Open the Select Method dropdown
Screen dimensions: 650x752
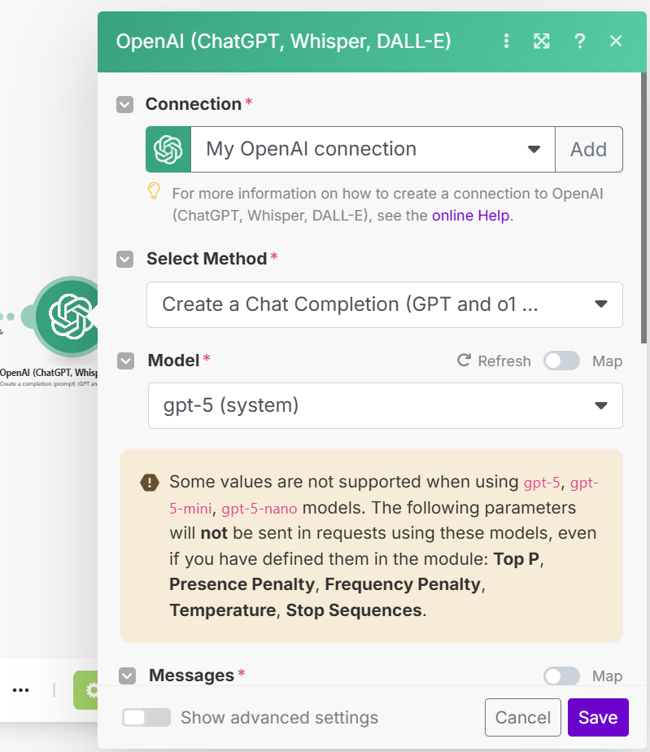(x=384, y=304)
